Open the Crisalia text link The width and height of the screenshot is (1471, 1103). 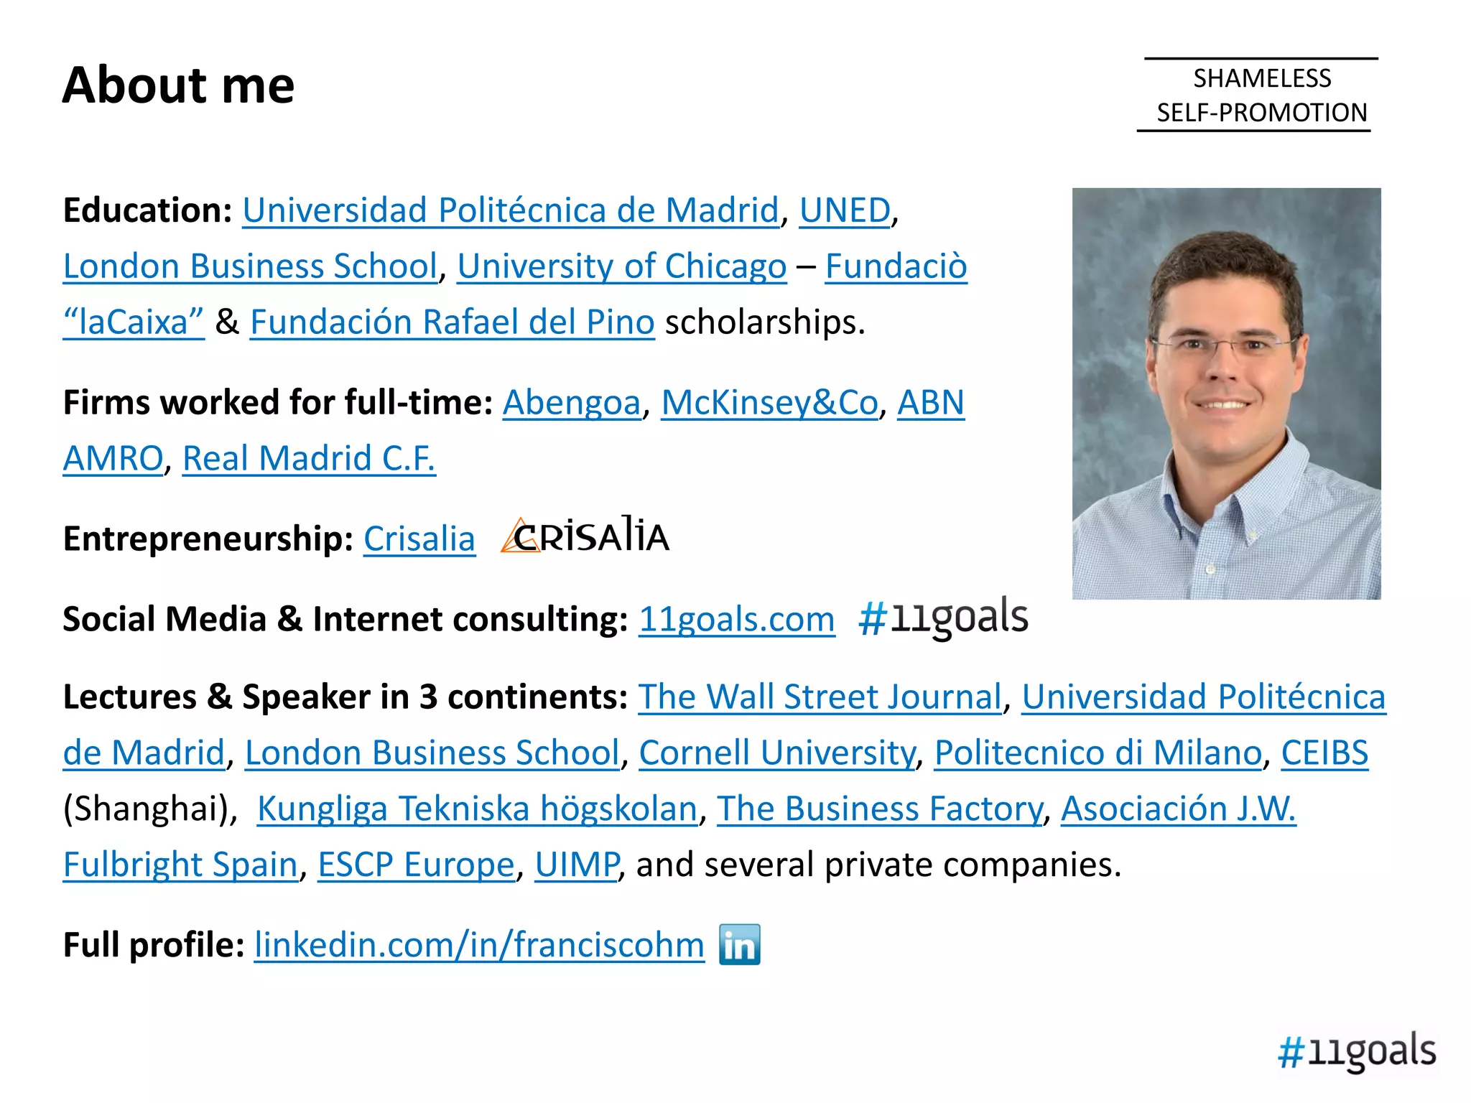point(419,539)
